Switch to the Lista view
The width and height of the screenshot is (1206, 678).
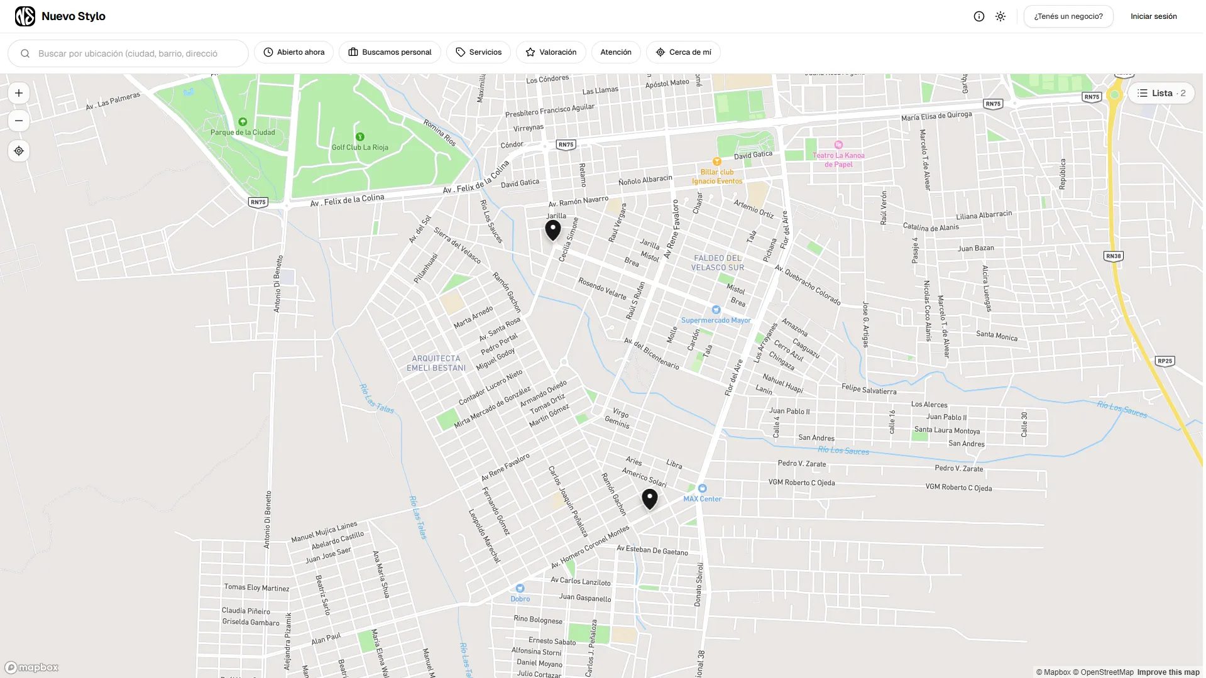point(1161,93)
